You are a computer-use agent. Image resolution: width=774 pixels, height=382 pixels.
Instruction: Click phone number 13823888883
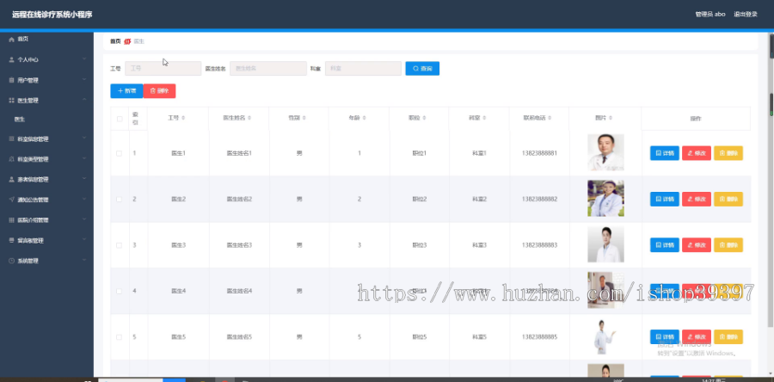tap(539, 245)
